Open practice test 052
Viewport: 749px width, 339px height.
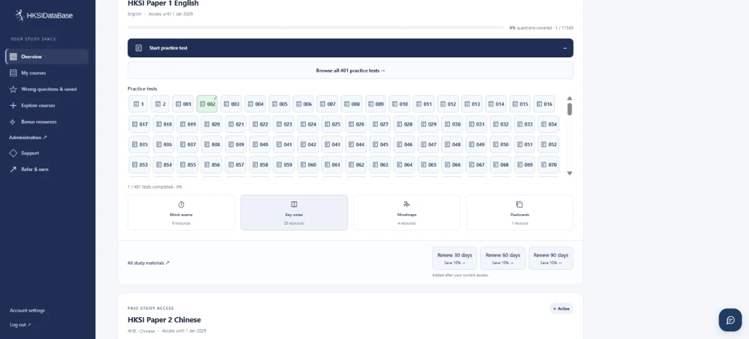point(548,144)
